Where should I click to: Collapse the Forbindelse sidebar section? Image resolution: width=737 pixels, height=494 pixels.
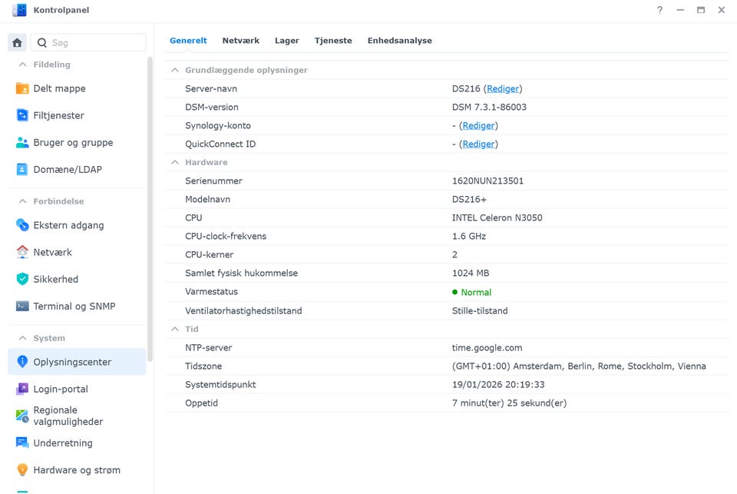[x=22, y=201]
